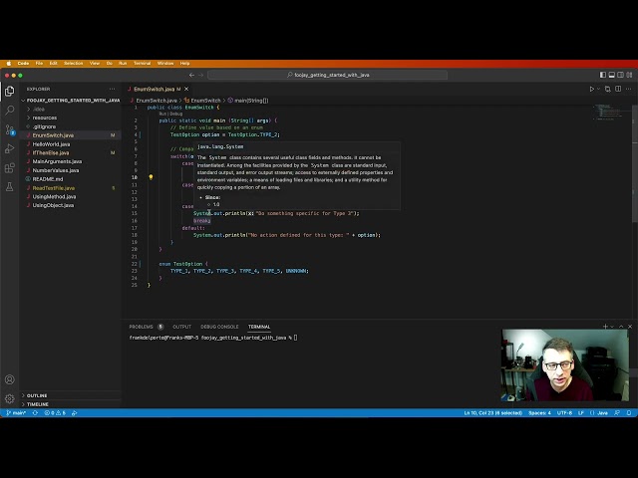Click the EnumSwitch breadcrumb class item
Viewport: 638px width, 478px height.
[202, 101]
